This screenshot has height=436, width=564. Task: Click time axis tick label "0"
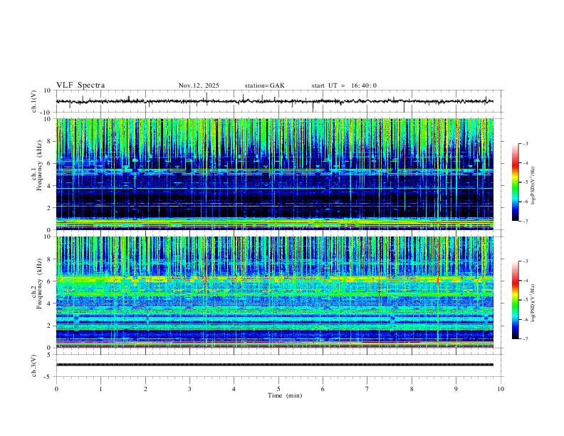(x=56, y=389)
